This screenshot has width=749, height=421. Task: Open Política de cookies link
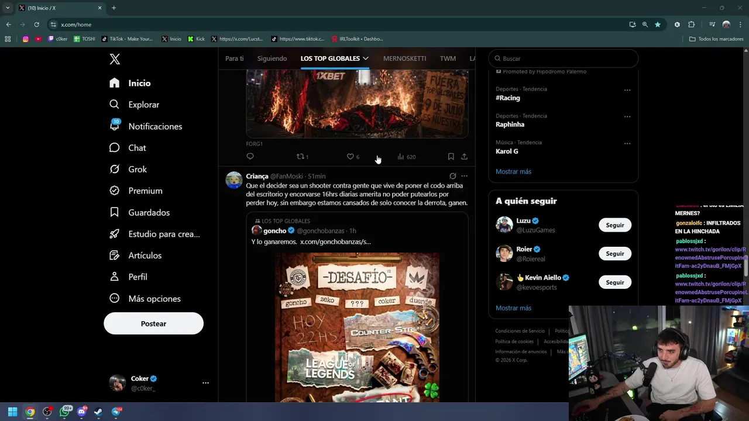514,341
